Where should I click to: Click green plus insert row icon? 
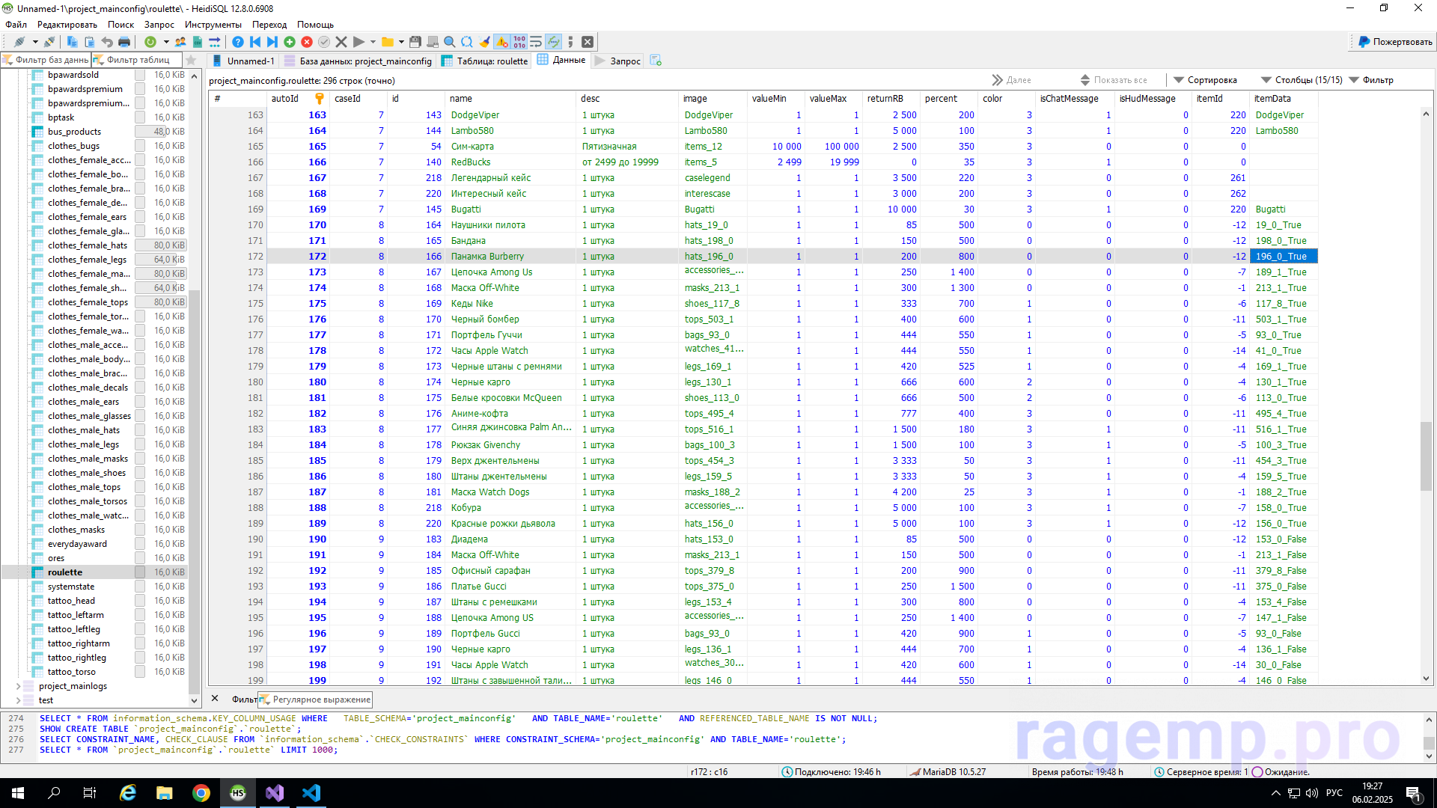pyautogui.click(x=290, y=42)
